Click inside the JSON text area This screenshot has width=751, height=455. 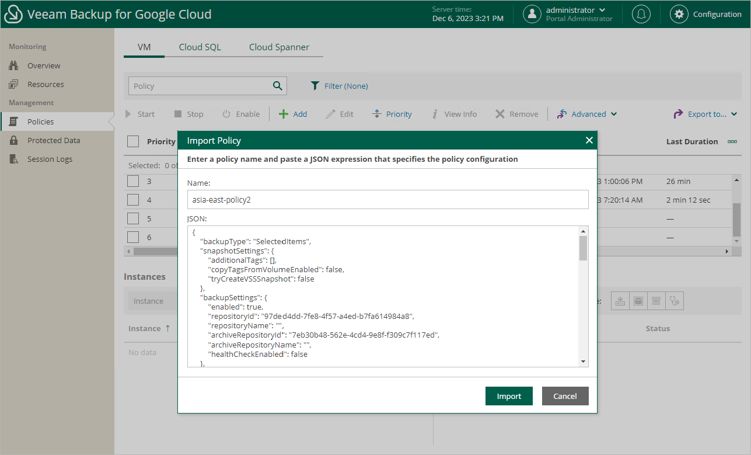click(x=383, y=297)
